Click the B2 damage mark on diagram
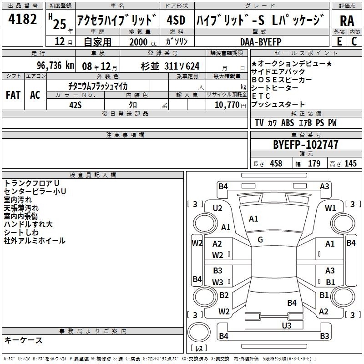The width and height of the screenshot is (364, 364). click(224, 295)
